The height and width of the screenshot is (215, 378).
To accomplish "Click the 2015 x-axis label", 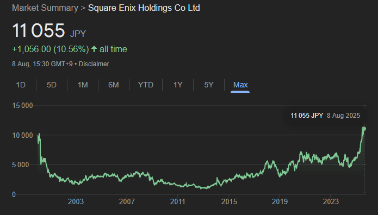I will [229, 201].
